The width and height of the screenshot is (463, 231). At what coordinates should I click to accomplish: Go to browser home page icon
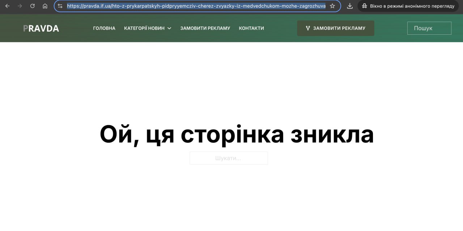tap(45, 6)
